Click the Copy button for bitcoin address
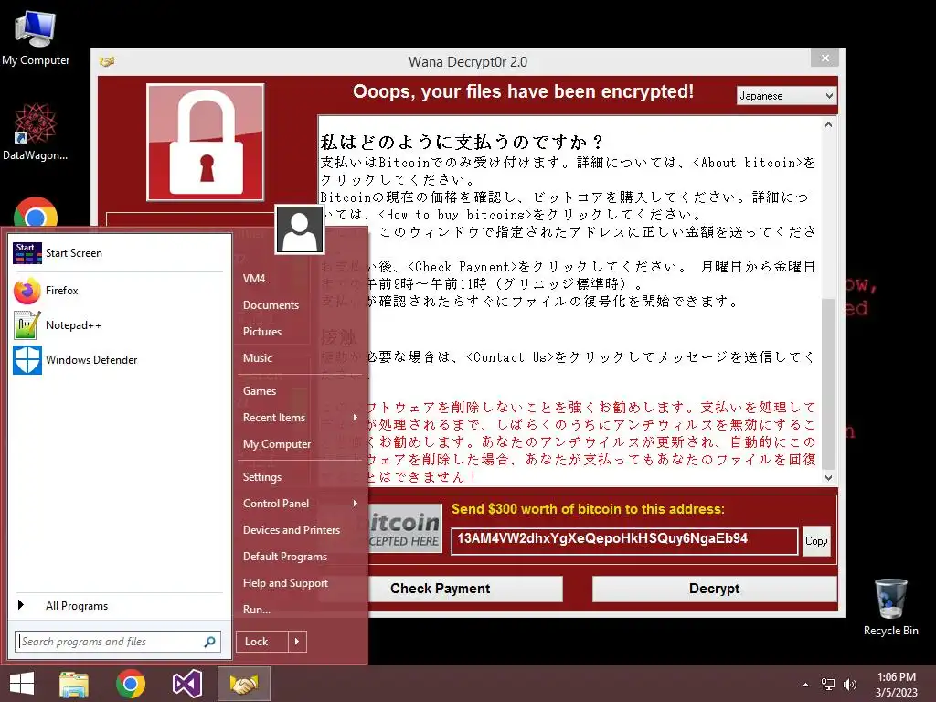Screen dimensions: 936x702 [x=816, y=541]
